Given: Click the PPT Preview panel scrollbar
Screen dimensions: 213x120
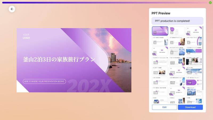Looking at the screenshot, I should pos(203,53).
